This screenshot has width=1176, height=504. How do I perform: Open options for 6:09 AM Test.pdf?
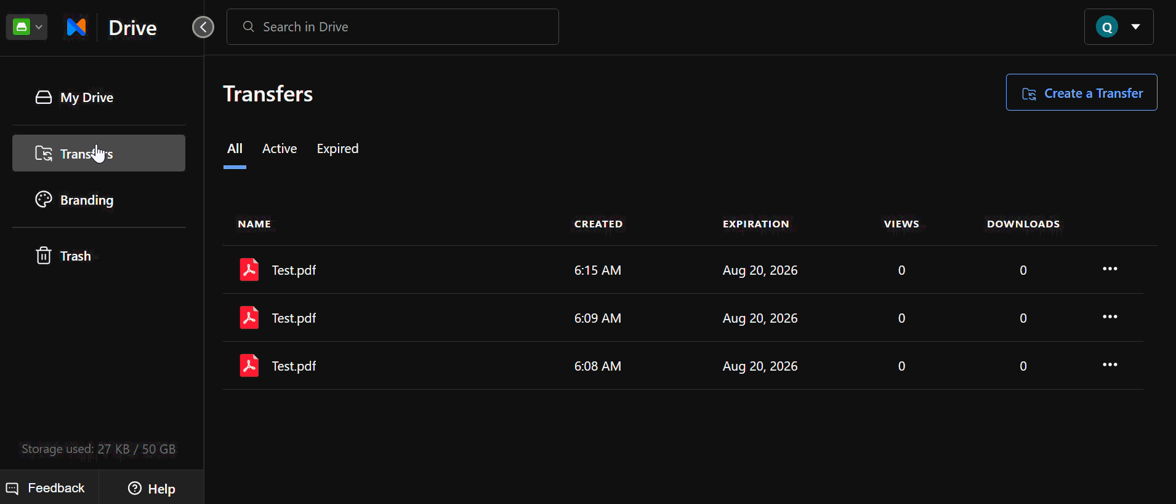click(x=1110, y=317)
